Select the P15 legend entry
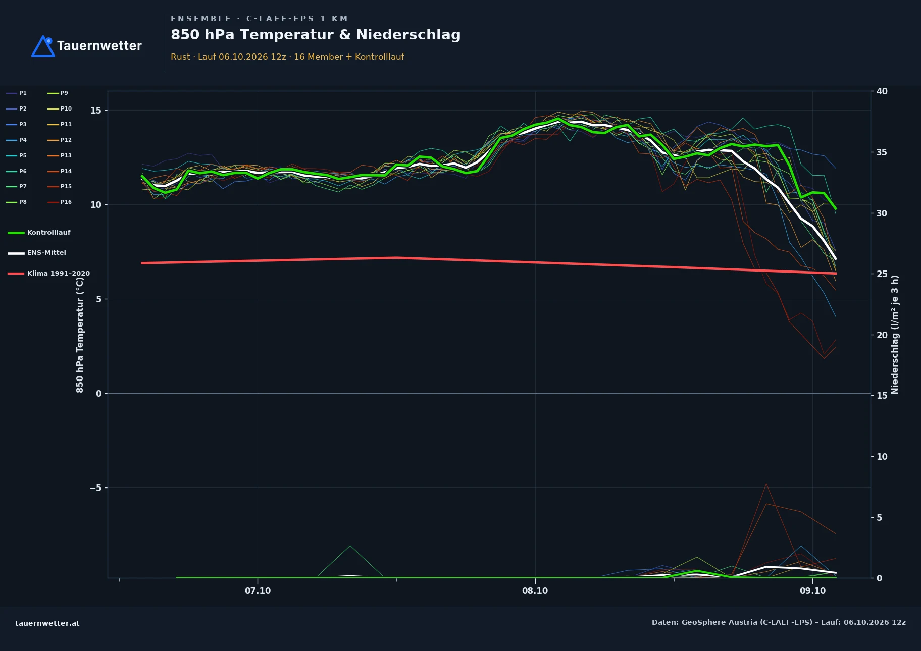921x651 pixels. point(60,187)
